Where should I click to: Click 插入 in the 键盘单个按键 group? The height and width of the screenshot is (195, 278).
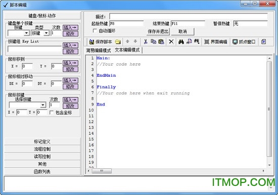(x=70, y=27)
